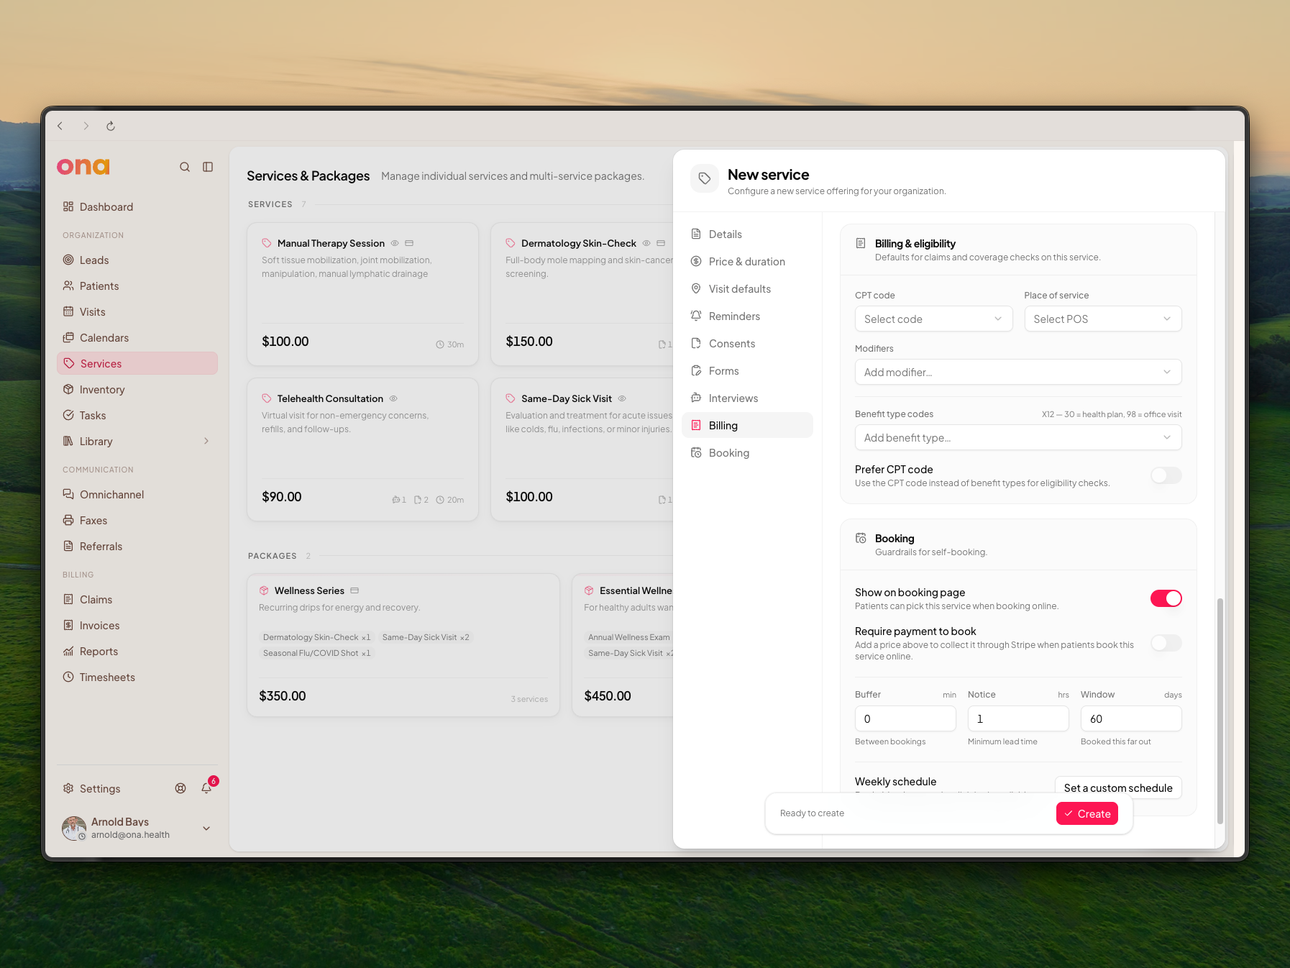This screenshot has width=1290, height=968.
Task: Click the red Create button
Action: (x=1087, y=813)
